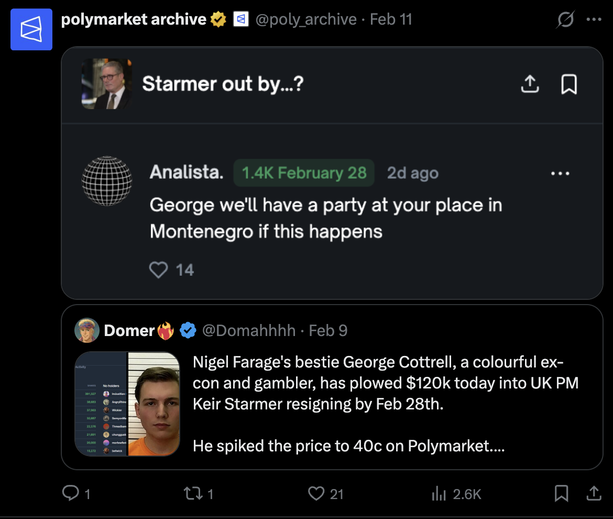The image size is (613, 519).
Task: Select the green 1.4K February 28 badge
Action: 304,173
